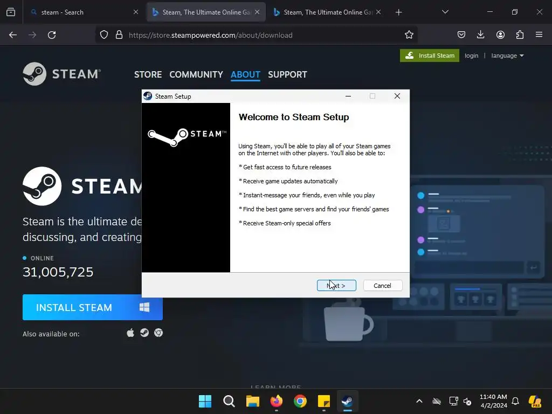Cancel the Steam Setup wizard
Viewport: 552px width, 414px height.
coord(382,286)
